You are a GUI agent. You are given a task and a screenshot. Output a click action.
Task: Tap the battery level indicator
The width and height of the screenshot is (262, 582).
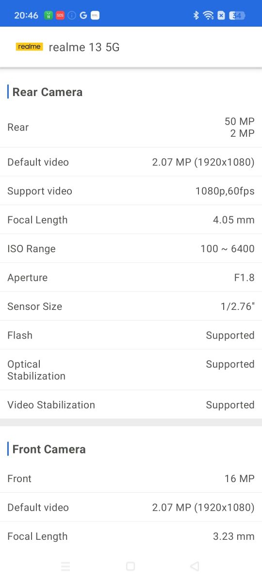point(237,16)
